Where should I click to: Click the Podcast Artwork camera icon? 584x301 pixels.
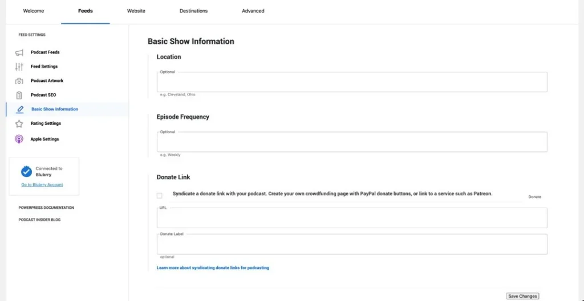[19, 81]
